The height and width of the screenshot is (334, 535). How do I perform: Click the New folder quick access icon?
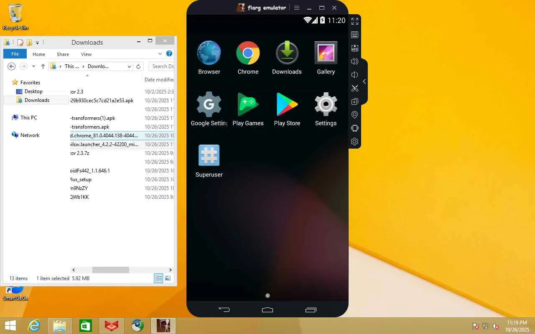click(x=29, y=42)
